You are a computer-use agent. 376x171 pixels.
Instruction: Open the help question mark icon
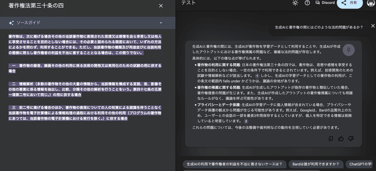[x=307, y=3]
